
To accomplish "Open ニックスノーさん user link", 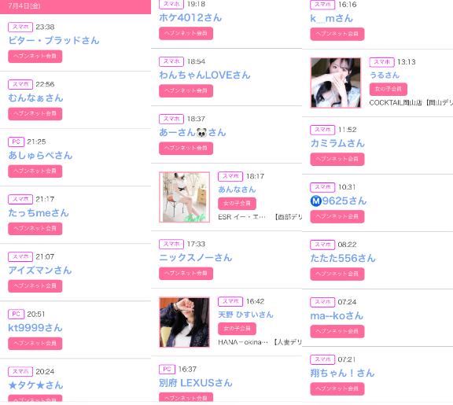I will (196, 258).
